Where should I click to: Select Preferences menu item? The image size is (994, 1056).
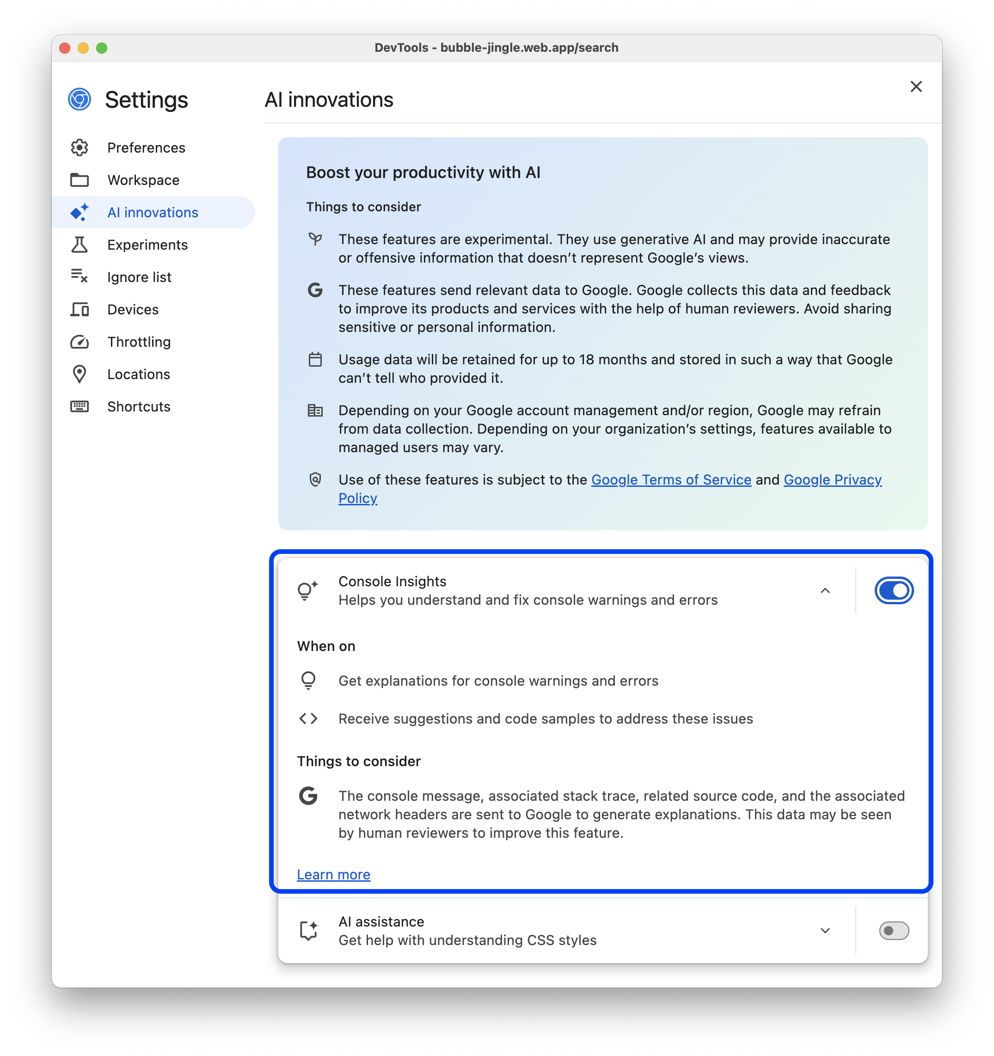pyautogui.click(x=145, y=147)
